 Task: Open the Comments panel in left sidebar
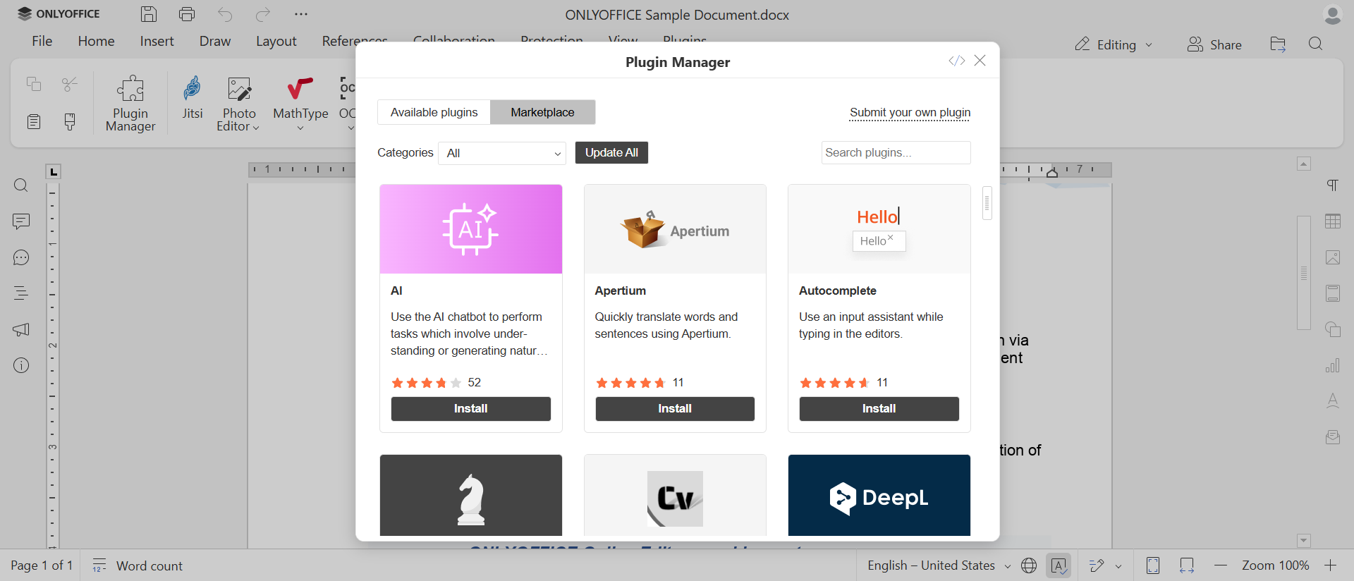point(21,221)
